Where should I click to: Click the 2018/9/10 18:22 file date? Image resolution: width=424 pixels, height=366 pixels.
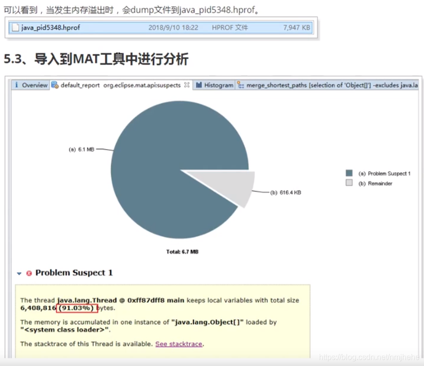coord(173,28)
